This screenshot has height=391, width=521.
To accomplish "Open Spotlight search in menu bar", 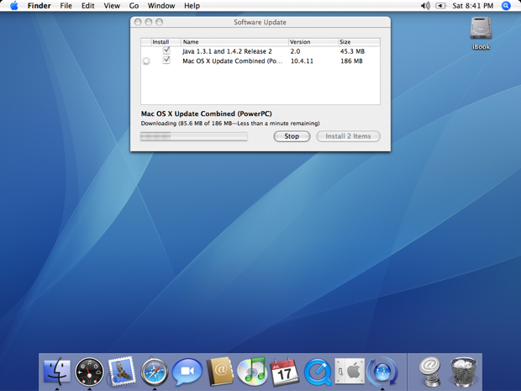I will (506, 6).
